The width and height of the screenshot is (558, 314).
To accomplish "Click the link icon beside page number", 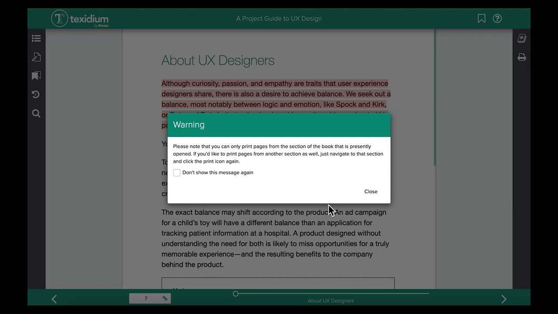I will [x=165, y=298].
